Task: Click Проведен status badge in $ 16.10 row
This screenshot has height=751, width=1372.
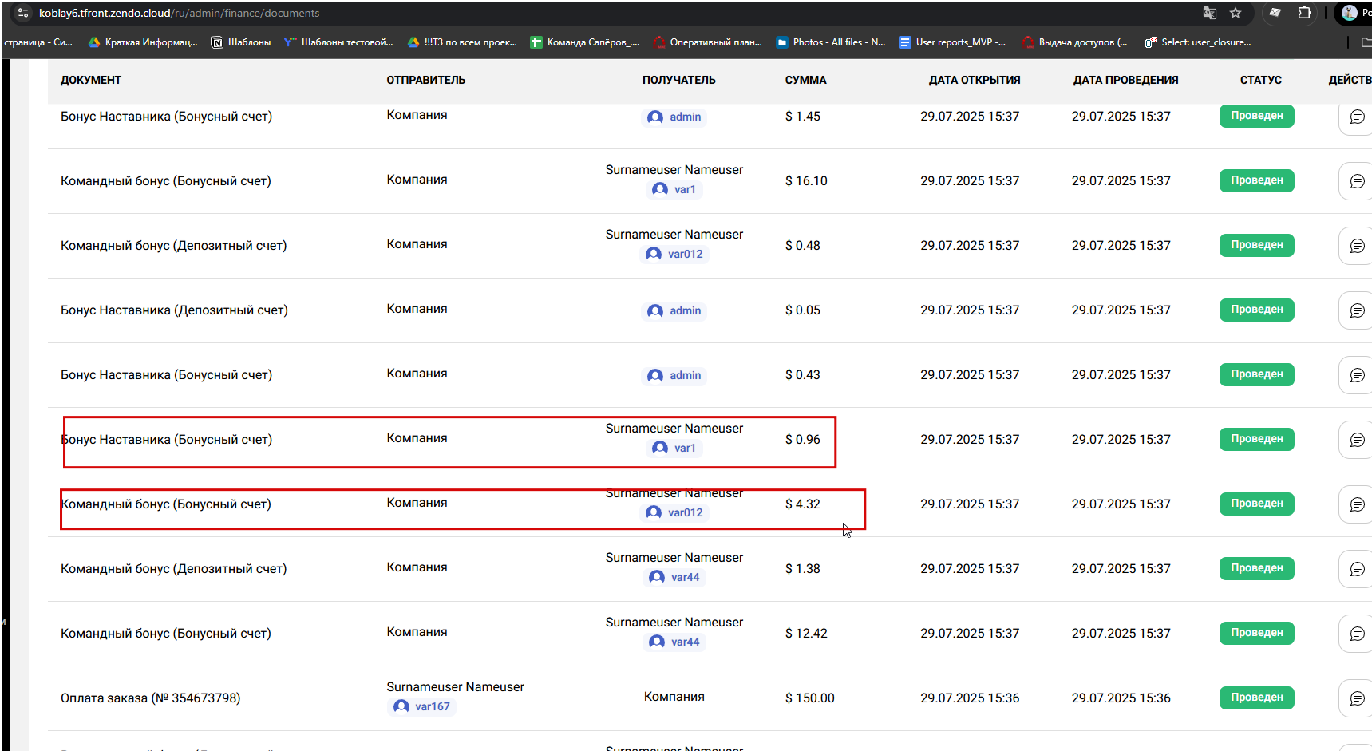Action: [1256, 180]
